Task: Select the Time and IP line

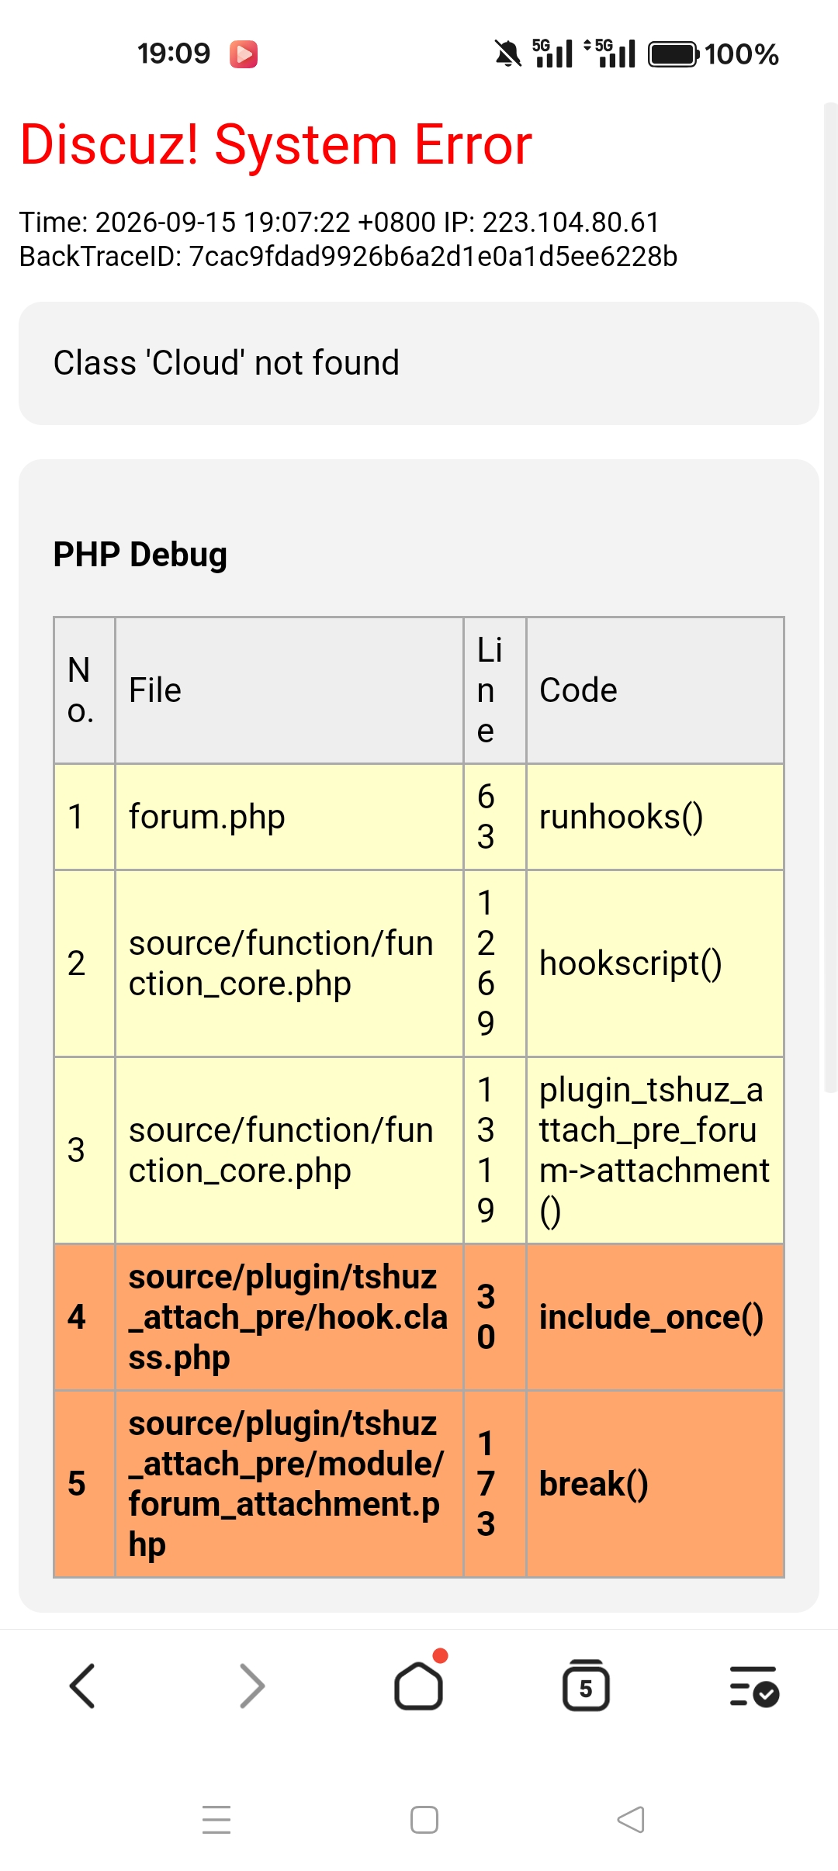Action: click(x=339, y=223)
